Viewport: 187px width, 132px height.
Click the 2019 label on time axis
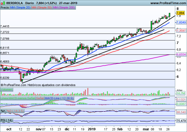[x=92, y=129]
